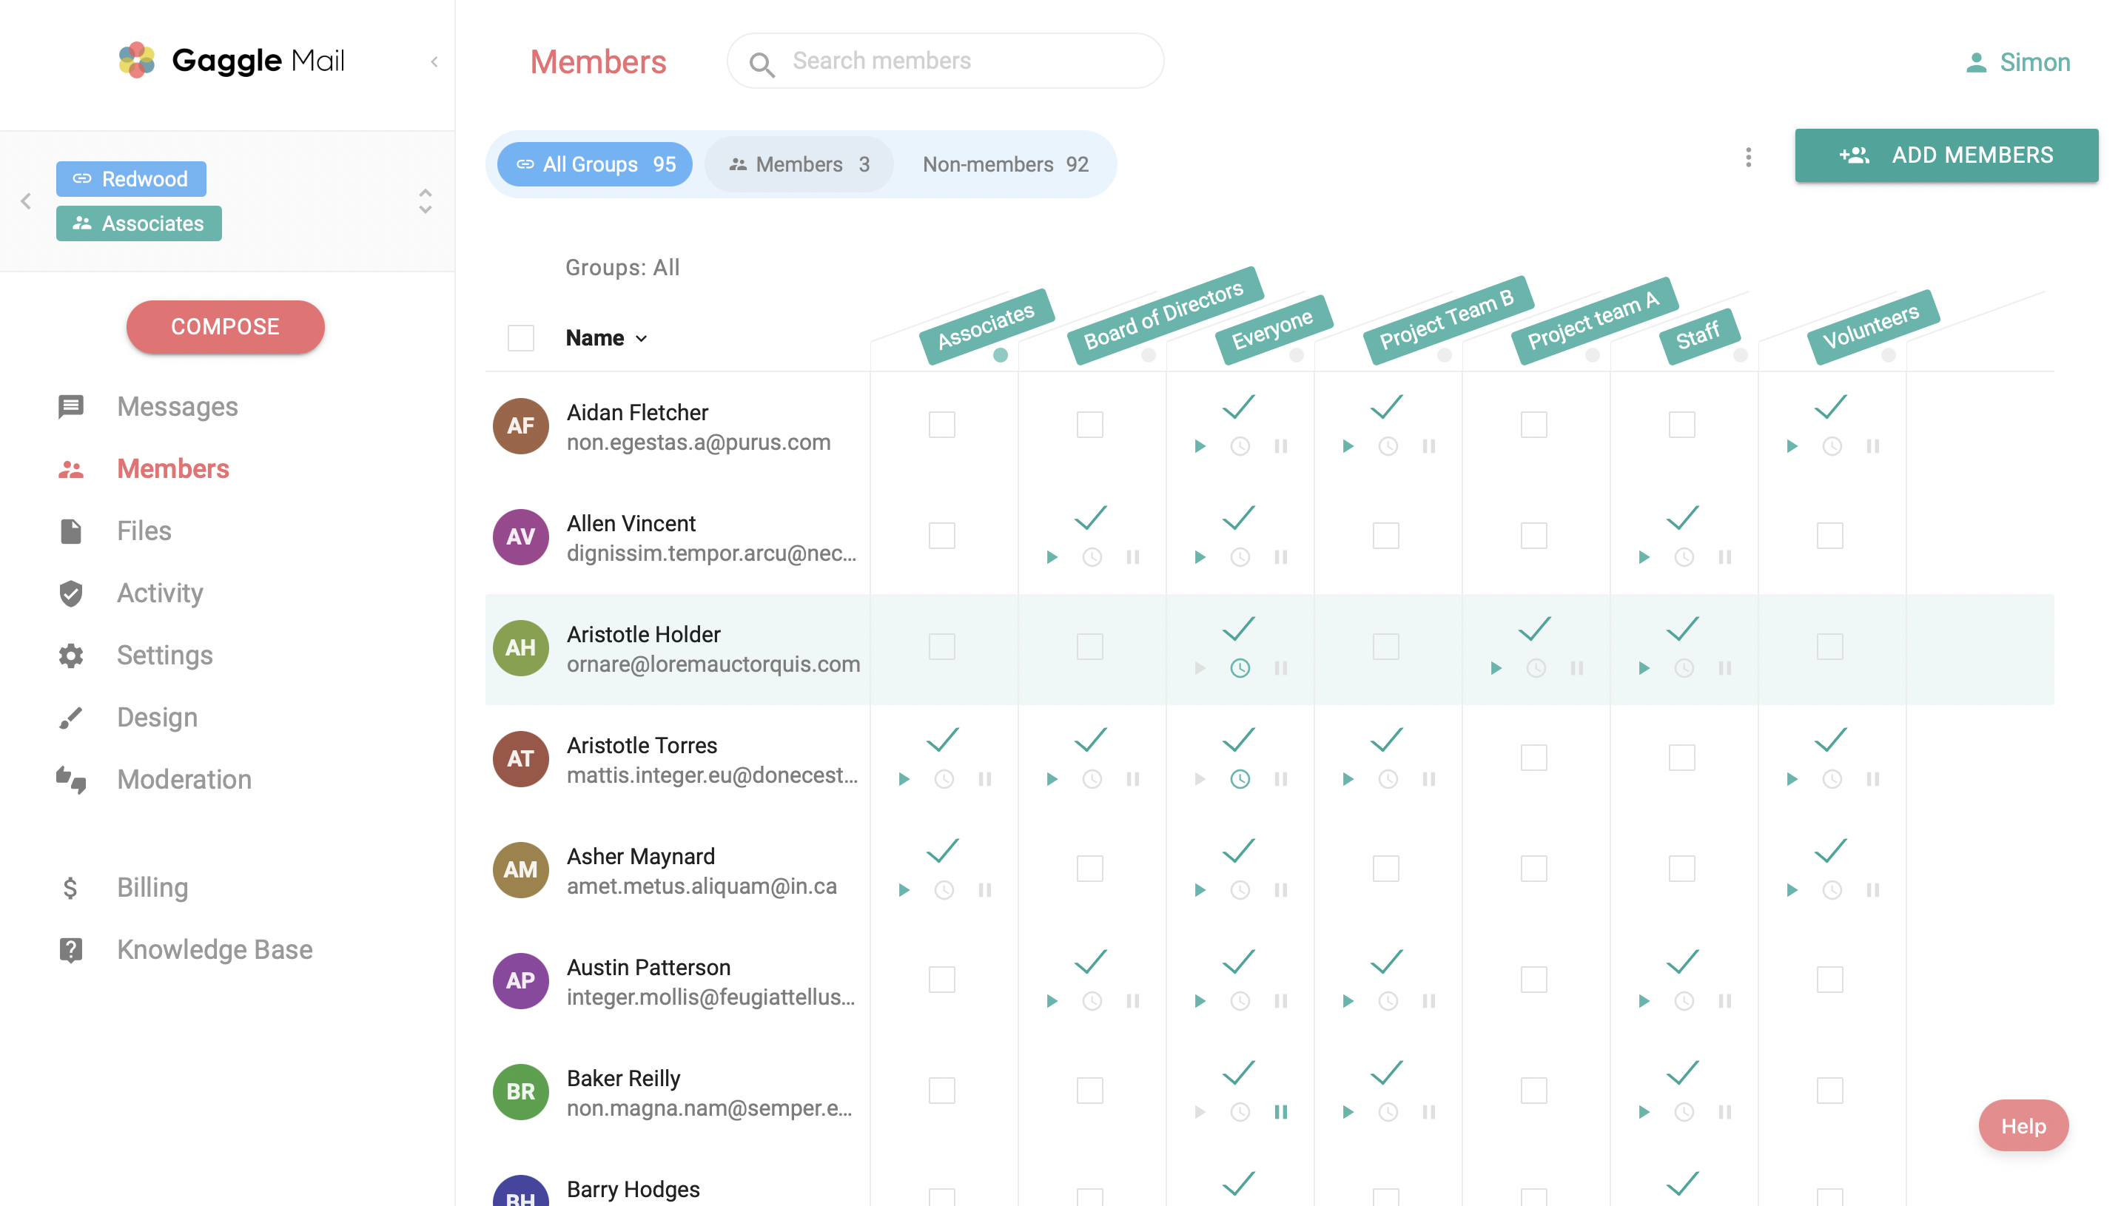Open the Messages section icon

pyautogui.click(x=70, y=407)
